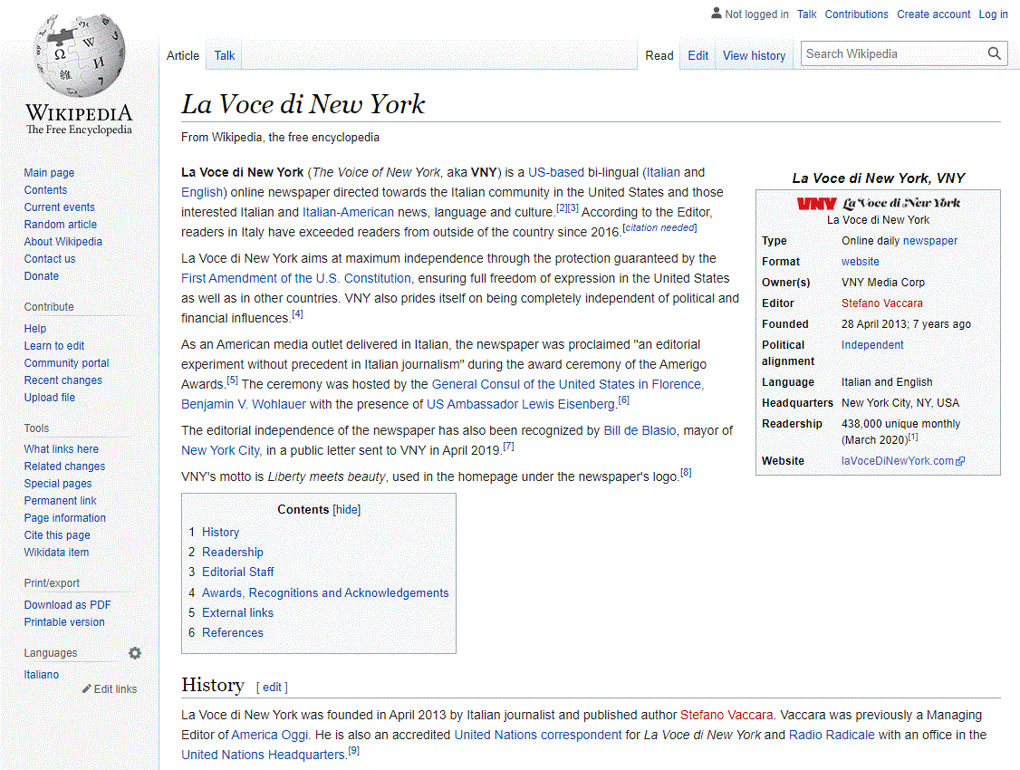Open the Edit tab
This screenshot has height=770, width=1020.
click(x=698, y=56)
